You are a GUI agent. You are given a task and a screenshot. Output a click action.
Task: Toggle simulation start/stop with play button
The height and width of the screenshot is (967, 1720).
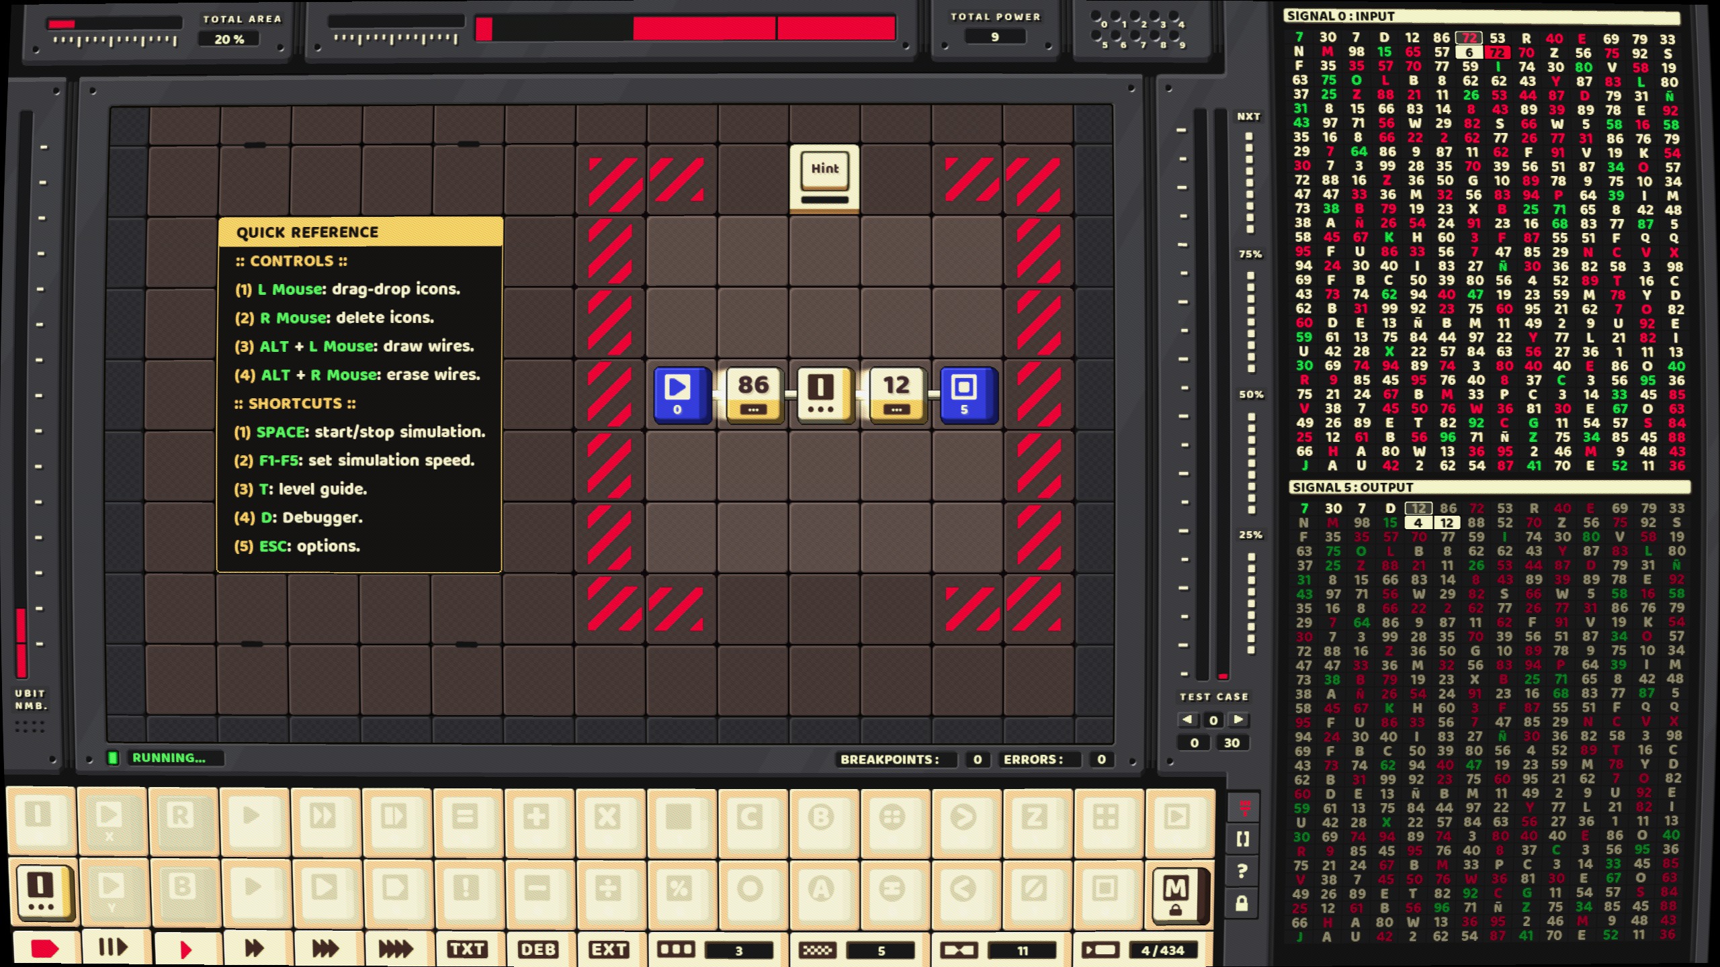(185, 948)
